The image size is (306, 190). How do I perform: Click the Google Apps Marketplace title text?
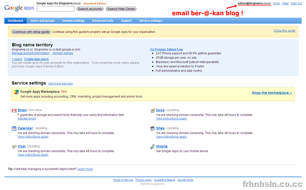click(40, 92)
